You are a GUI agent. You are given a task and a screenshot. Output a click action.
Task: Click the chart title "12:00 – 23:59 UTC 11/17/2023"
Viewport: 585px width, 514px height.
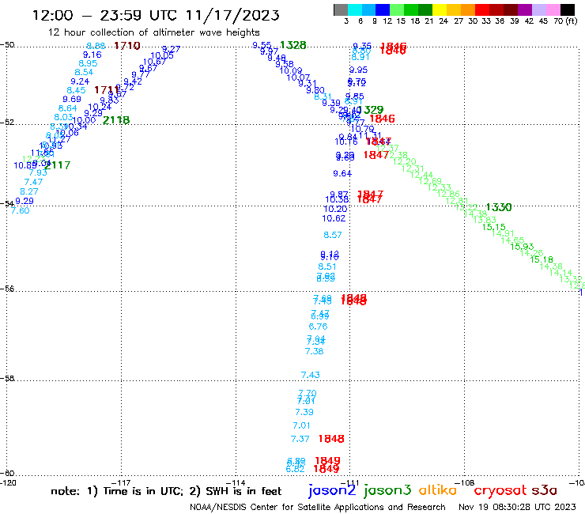(156, 15)
